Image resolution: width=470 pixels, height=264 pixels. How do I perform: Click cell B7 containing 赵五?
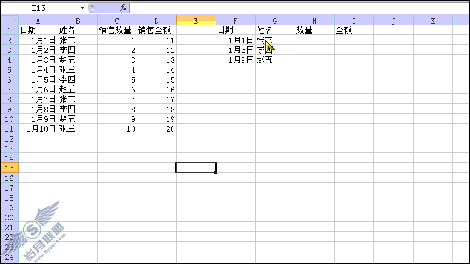(78, 89)
